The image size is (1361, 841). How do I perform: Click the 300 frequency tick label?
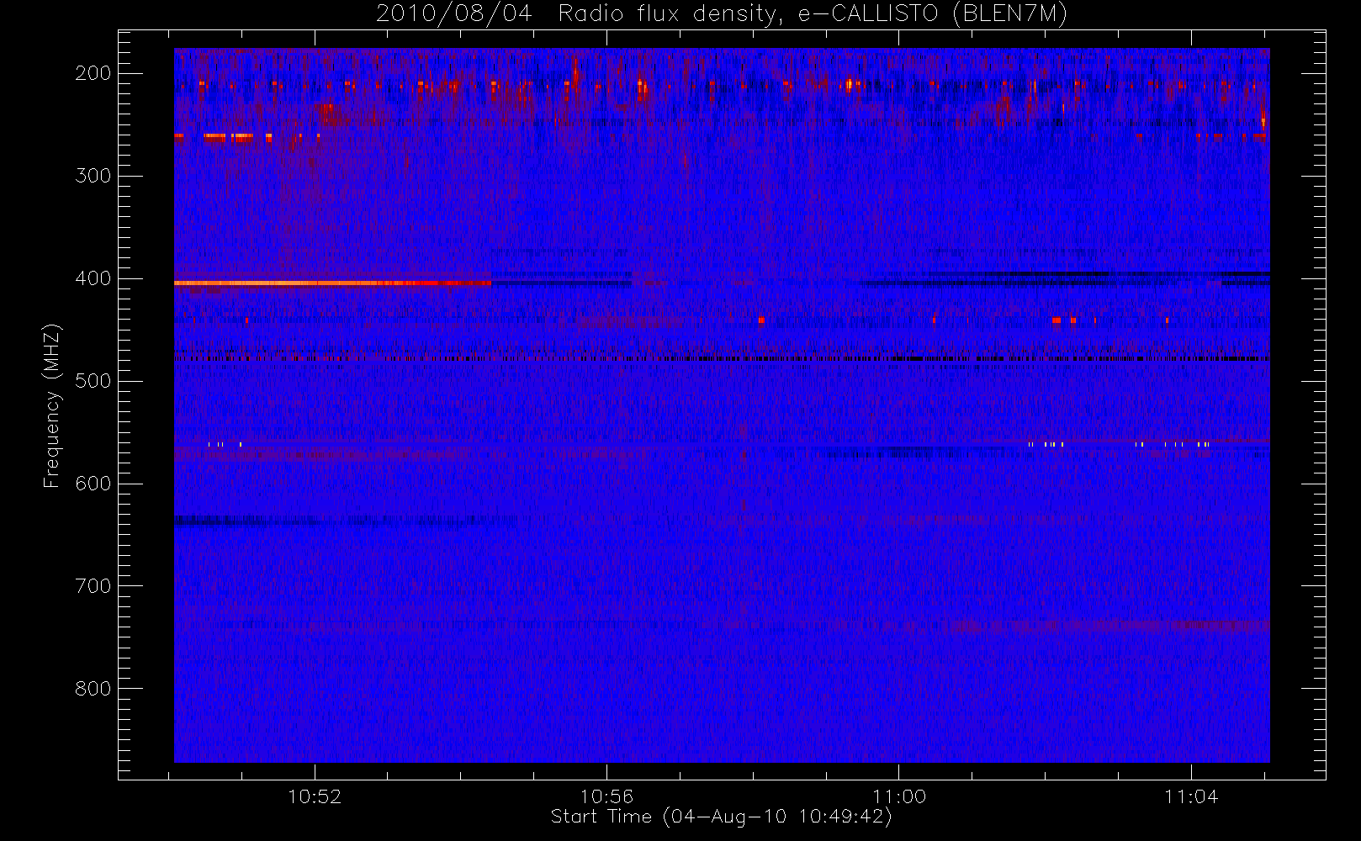point(93,176)
